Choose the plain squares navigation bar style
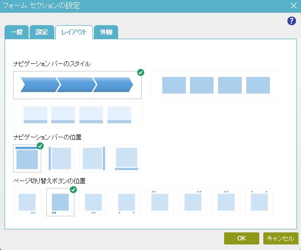Screen dimensions: 301x250 pos(216,85)
